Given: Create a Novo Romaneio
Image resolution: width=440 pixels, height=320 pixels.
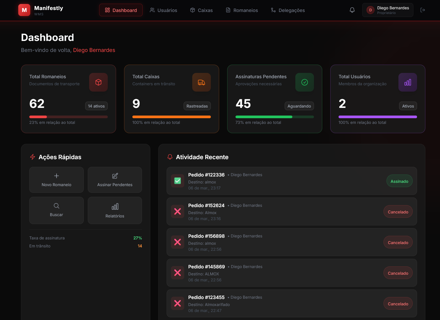Looking at the screenshot, I should pos(57,180).
